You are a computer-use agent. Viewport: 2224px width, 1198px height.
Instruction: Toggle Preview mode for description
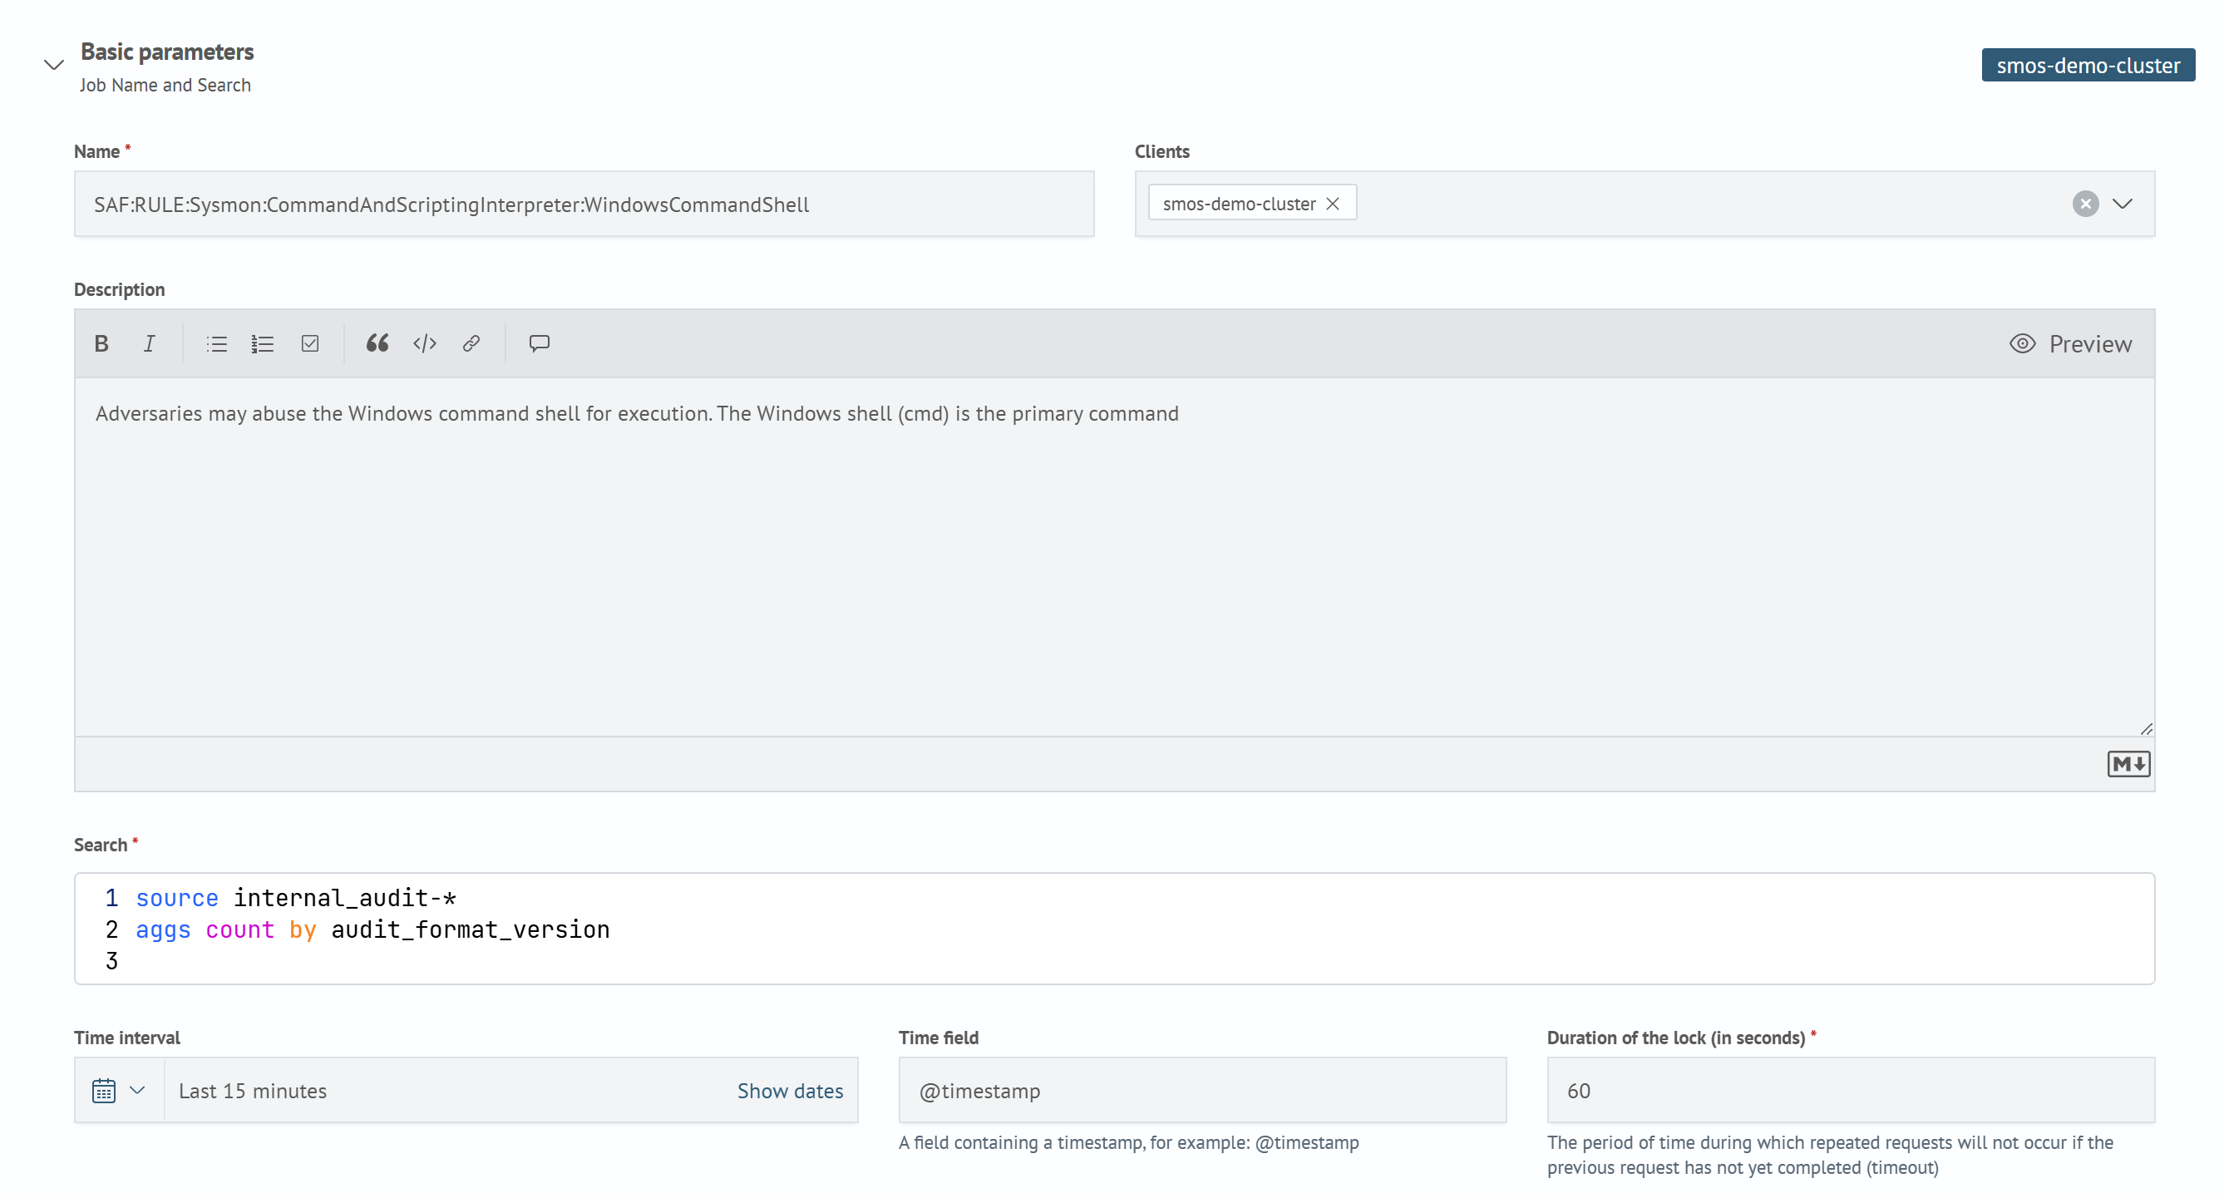click(x=2069, y=343)
